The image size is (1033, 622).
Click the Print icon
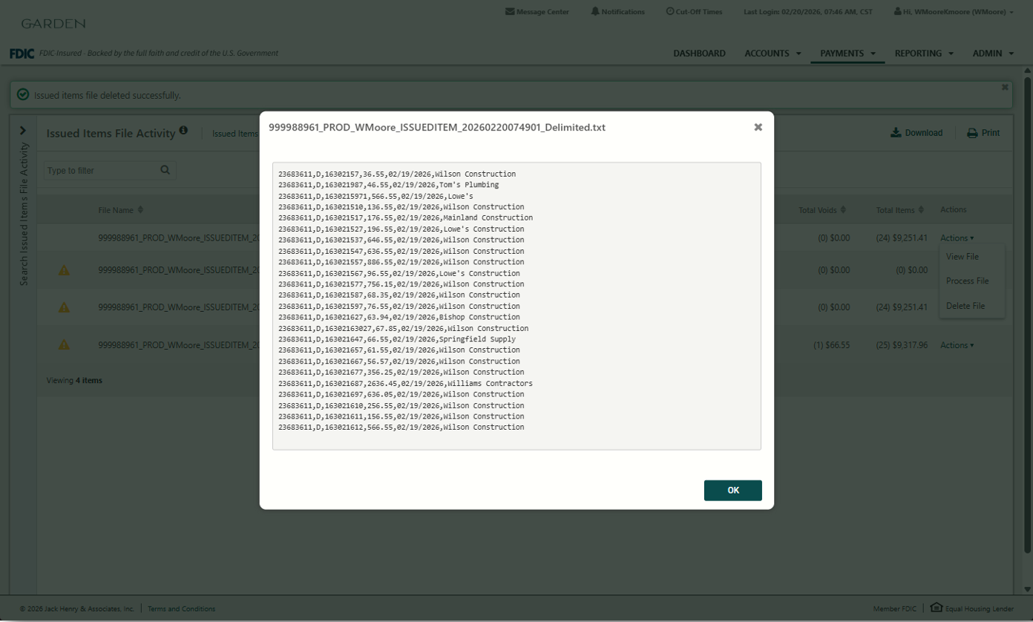[972, 133]
